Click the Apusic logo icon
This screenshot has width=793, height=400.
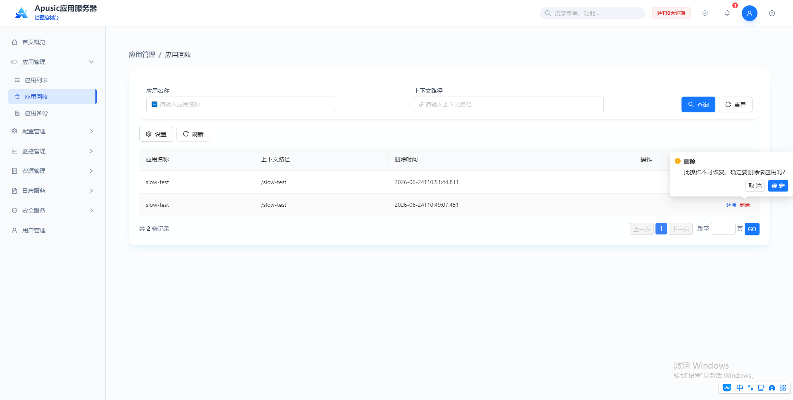pos(21,13)
